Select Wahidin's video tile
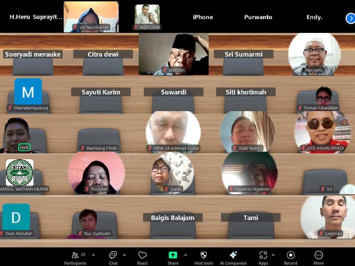 pyautogui.click(x=173, y=54)
